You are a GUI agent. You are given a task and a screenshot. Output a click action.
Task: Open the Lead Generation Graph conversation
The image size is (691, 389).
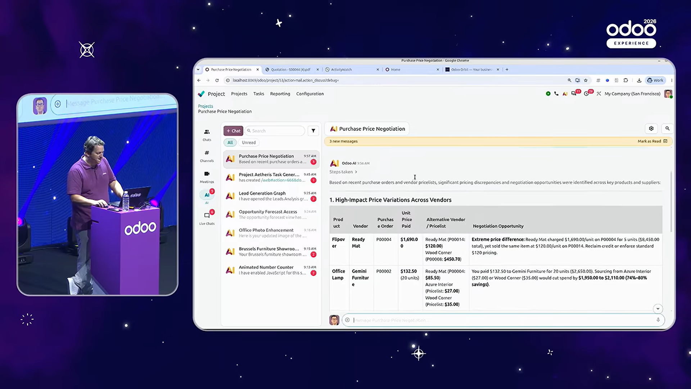(x=271, y=196)
